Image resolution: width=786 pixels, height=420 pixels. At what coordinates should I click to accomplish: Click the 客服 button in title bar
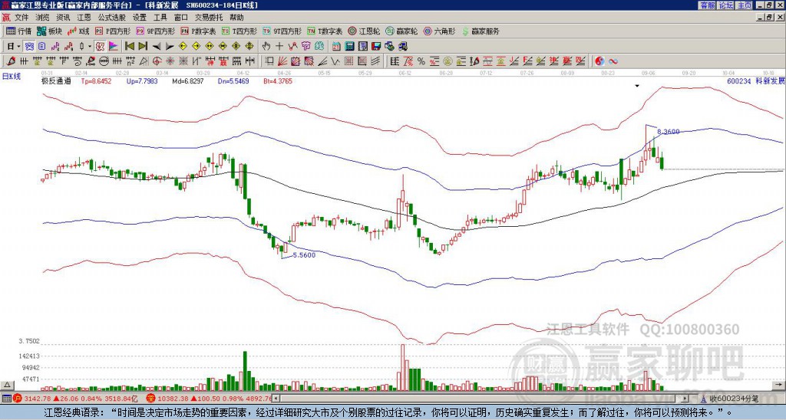707,5
